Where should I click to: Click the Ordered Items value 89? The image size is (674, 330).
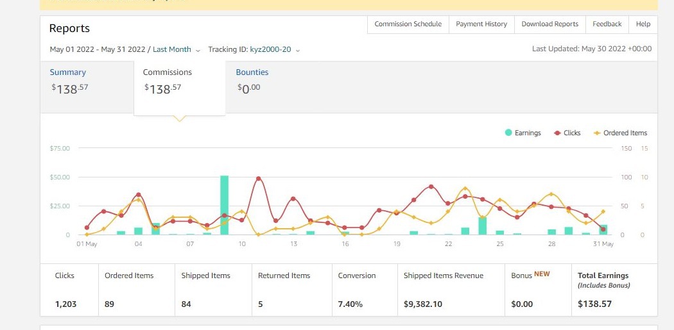[x=109, y=304]
